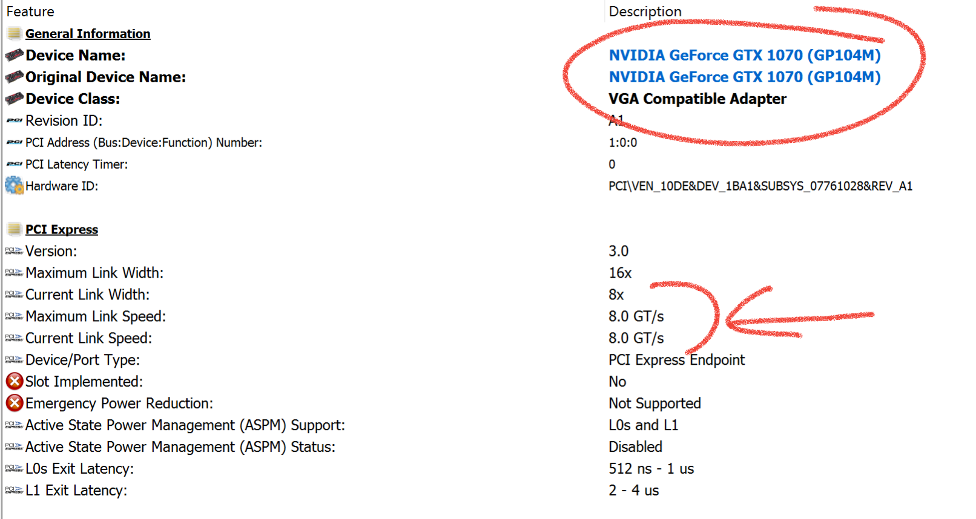Select the Maximum Link Width row

coord(94,273)
